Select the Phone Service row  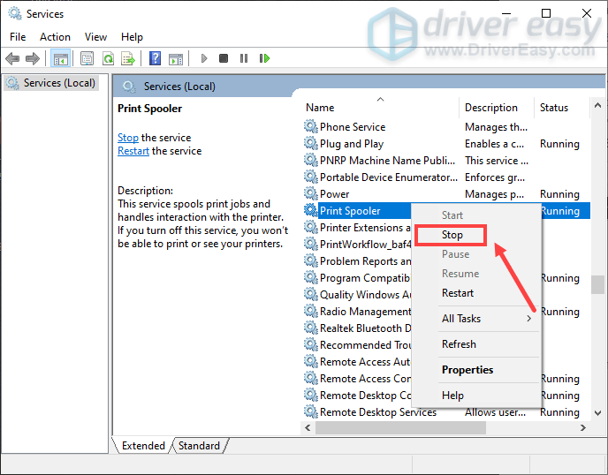[446, 127]
